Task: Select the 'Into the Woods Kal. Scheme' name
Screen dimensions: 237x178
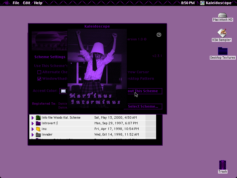Action: (61, 117)
